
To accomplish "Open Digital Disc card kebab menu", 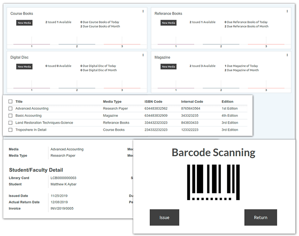I will (x=143, y=55).
